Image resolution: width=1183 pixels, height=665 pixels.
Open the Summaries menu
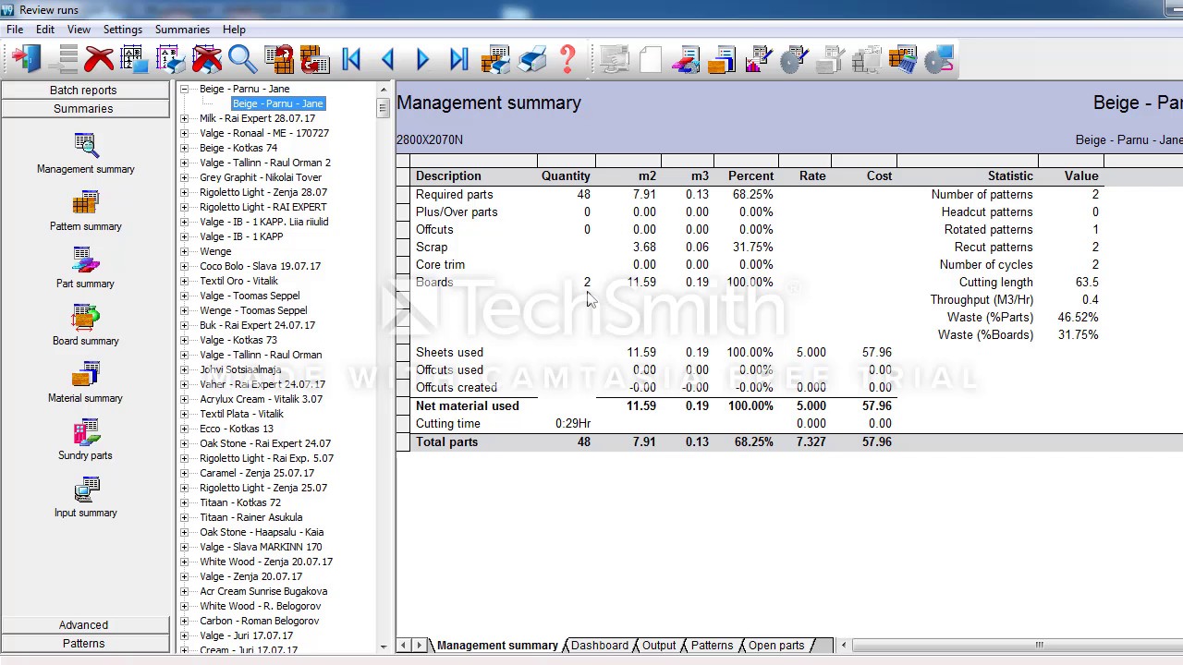click(182, 30)
